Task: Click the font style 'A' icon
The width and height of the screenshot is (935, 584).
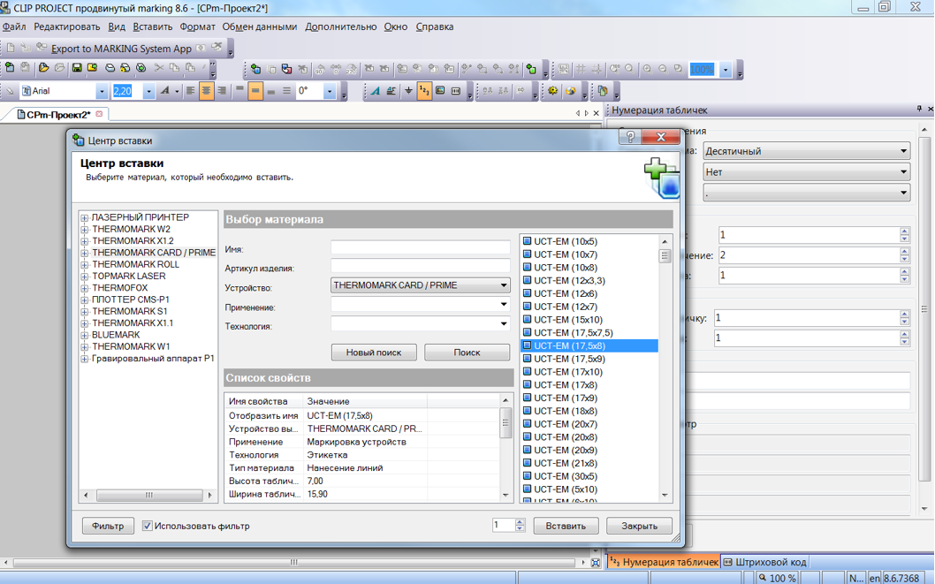Action: [x=164, y=91]
